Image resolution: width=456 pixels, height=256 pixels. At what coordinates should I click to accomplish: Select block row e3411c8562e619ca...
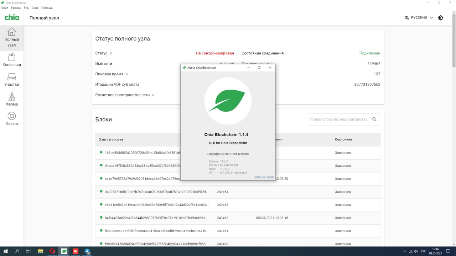point(238,205)
